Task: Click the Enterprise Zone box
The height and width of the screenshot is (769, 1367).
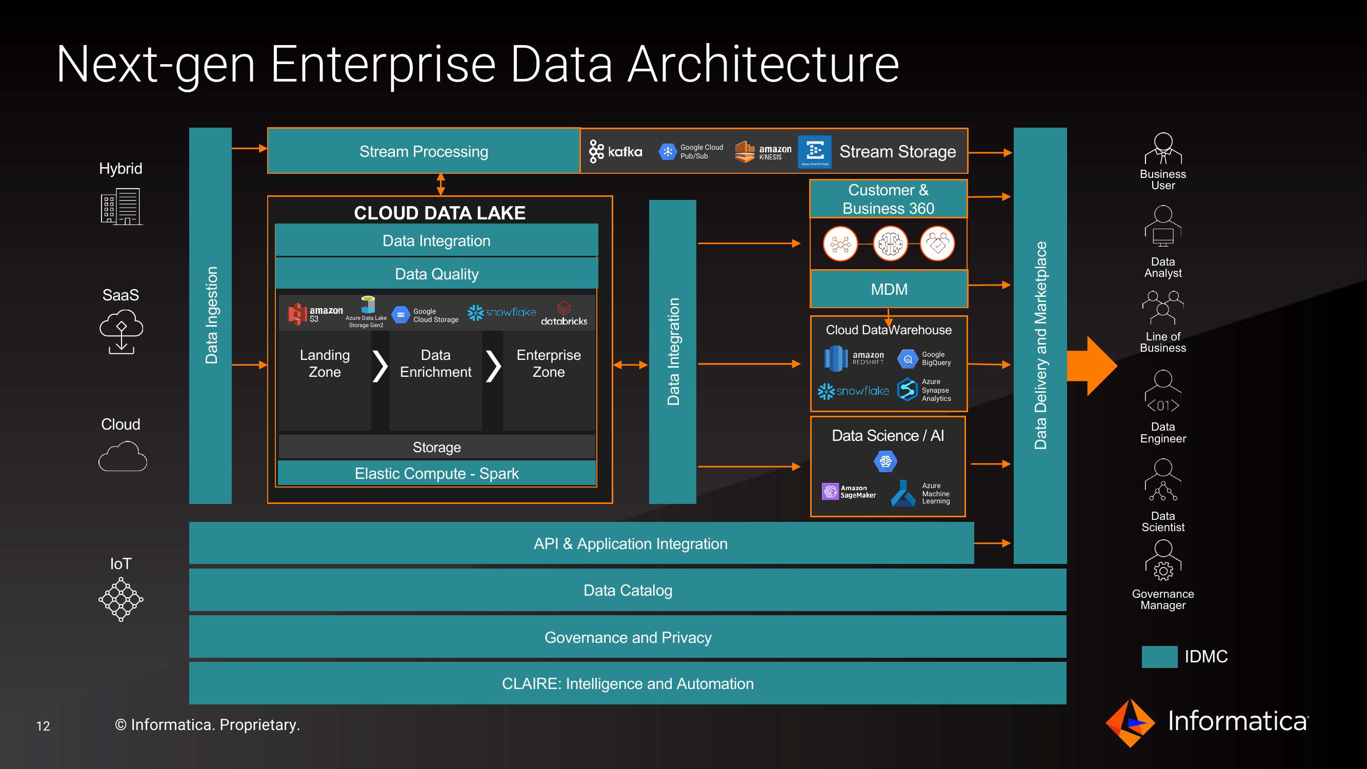Action: (549, 380)
